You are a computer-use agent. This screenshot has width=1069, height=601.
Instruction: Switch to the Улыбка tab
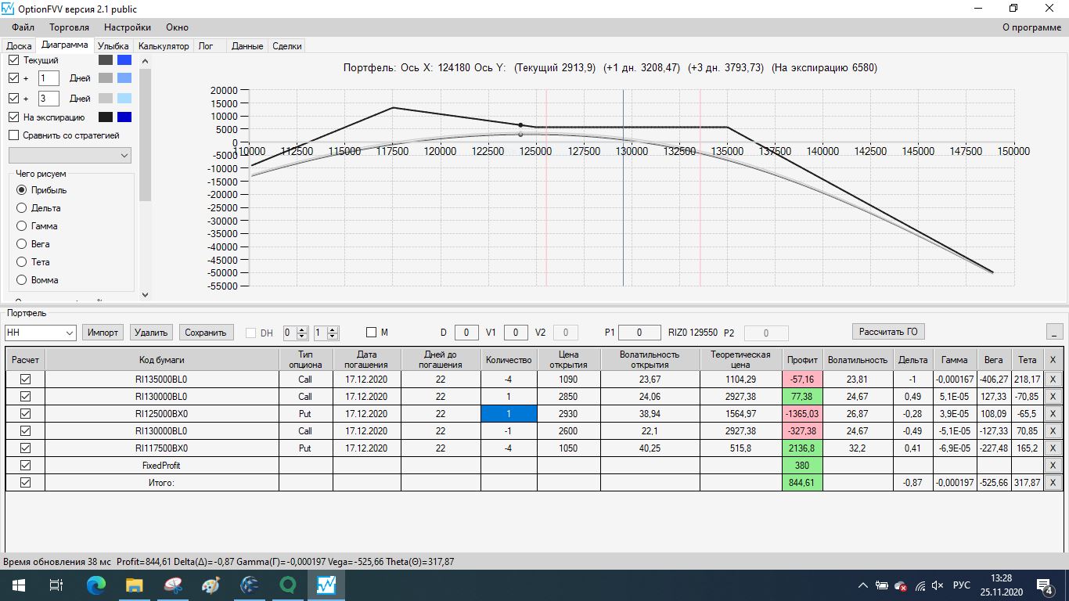pyautogui.click(x=113, y=46)
